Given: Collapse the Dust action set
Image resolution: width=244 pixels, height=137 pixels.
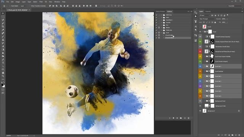Looking at the screenshot, I should (162, 33).
